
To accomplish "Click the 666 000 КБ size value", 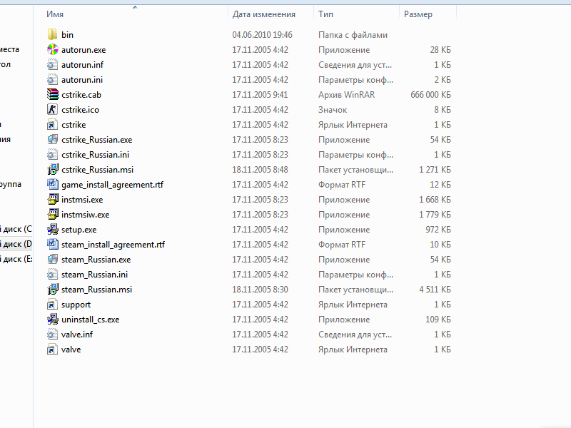I will click(430, 95).
